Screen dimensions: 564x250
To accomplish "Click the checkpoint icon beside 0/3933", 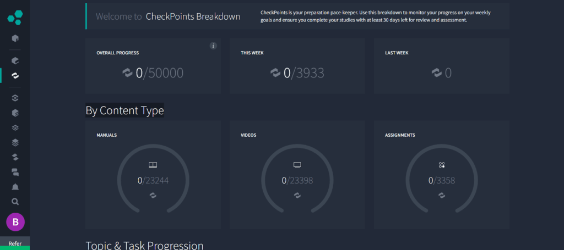I will (x=275, y=73).
